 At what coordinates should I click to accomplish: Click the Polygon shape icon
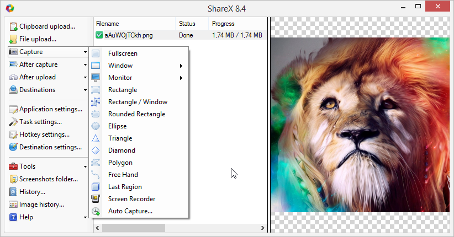(x=96, y=163)
